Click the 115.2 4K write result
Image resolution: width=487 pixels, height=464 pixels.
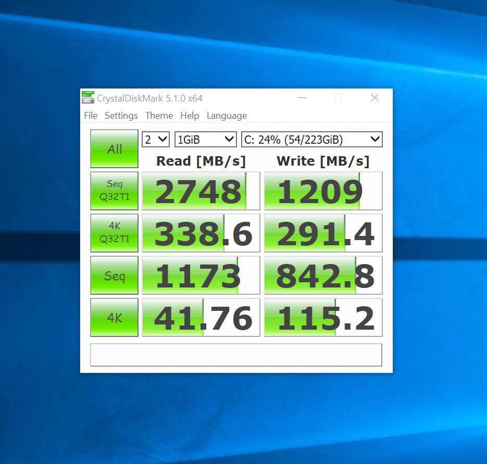[323, 318]
